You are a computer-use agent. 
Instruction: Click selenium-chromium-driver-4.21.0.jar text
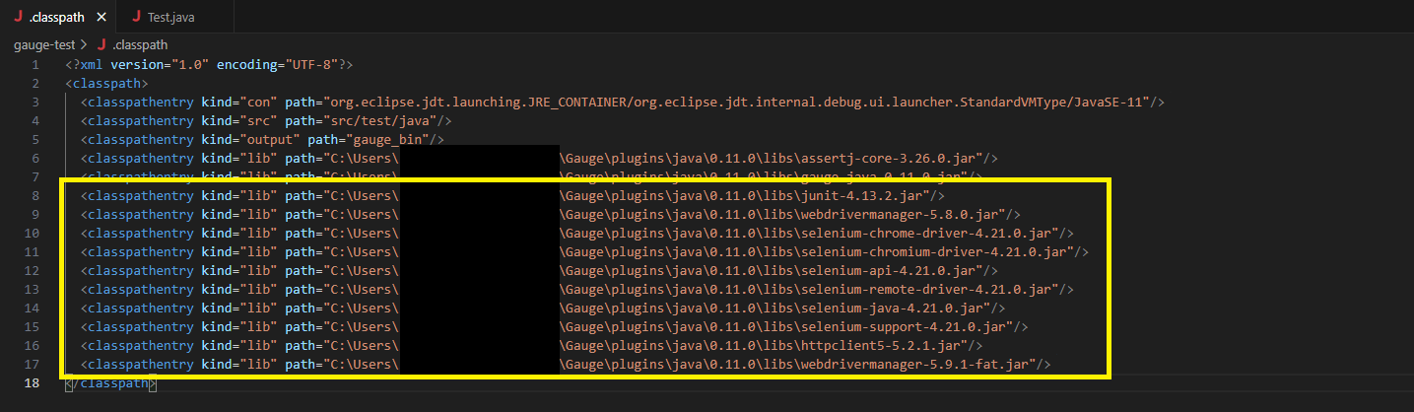936,252
